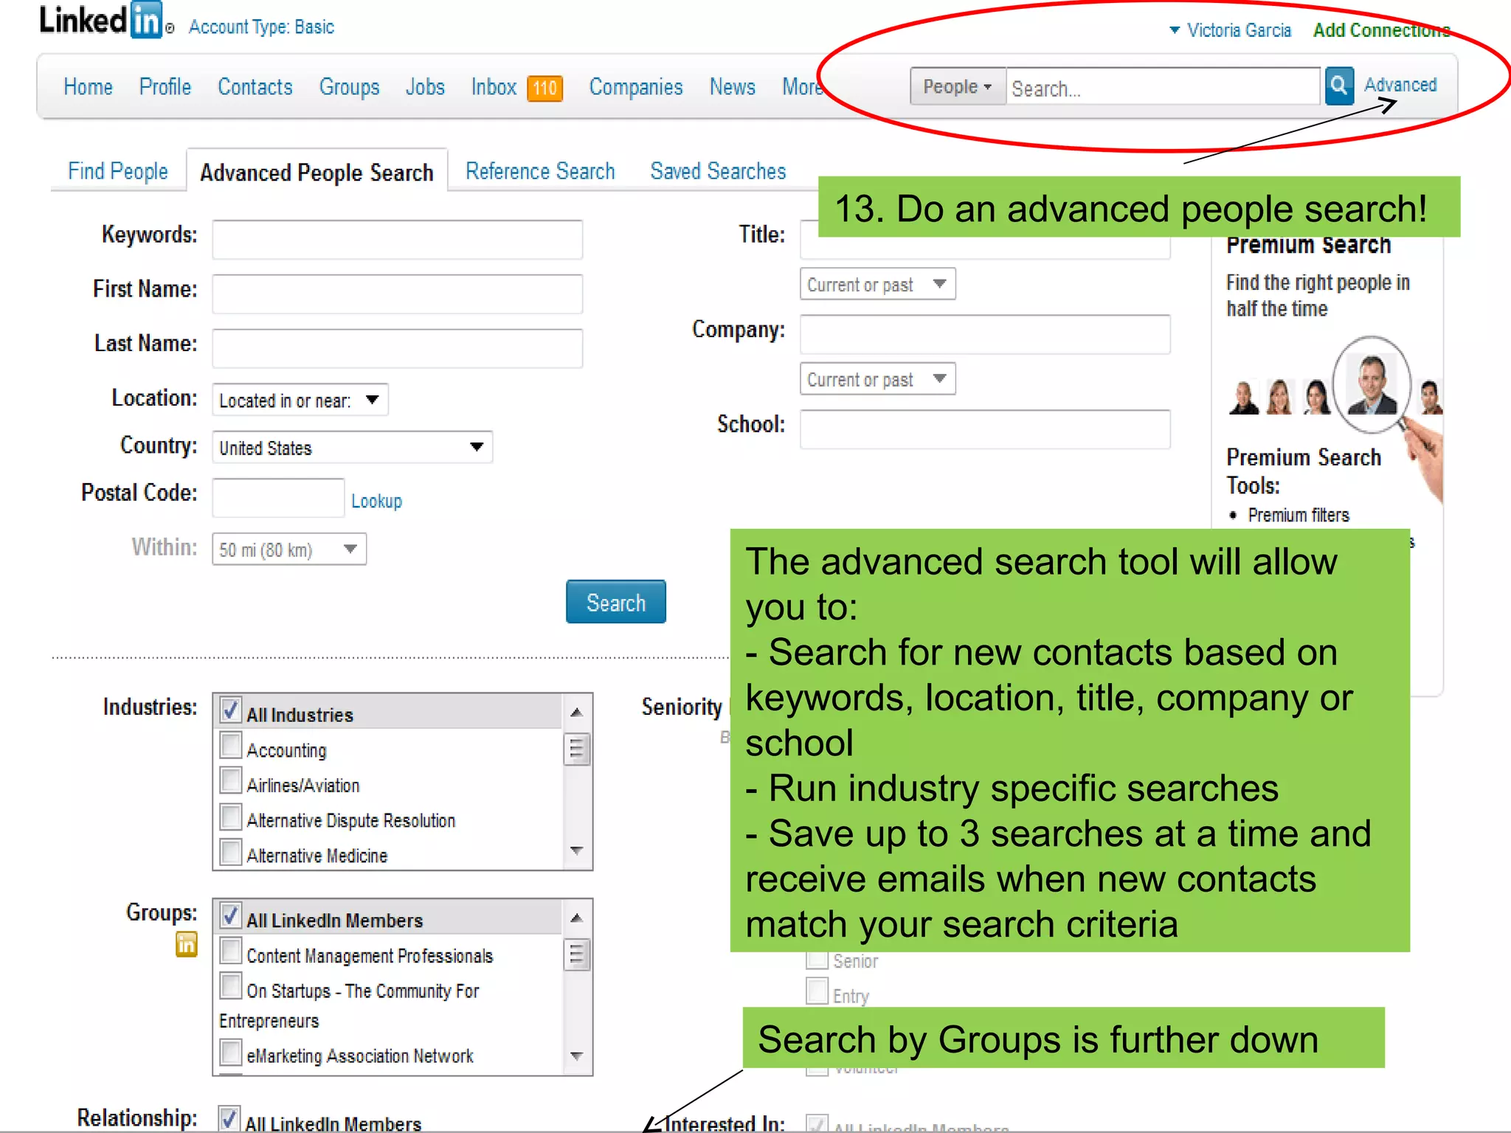Go to the Home menu item

(x=88, y=87)
